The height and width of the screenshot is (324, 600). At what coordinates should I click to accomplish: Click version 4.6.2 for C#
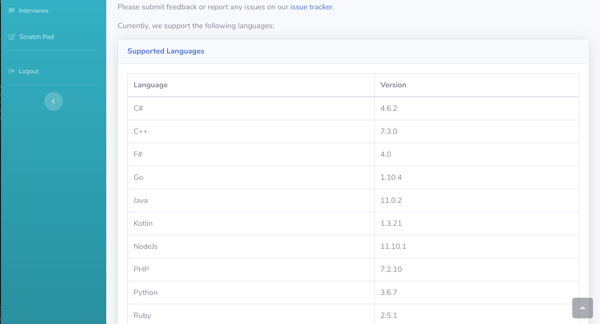[x=477, y=108]
